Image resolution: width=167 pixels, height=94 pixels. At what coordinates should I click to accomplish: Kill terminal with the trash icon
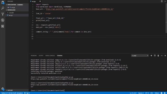pos(158,56)
